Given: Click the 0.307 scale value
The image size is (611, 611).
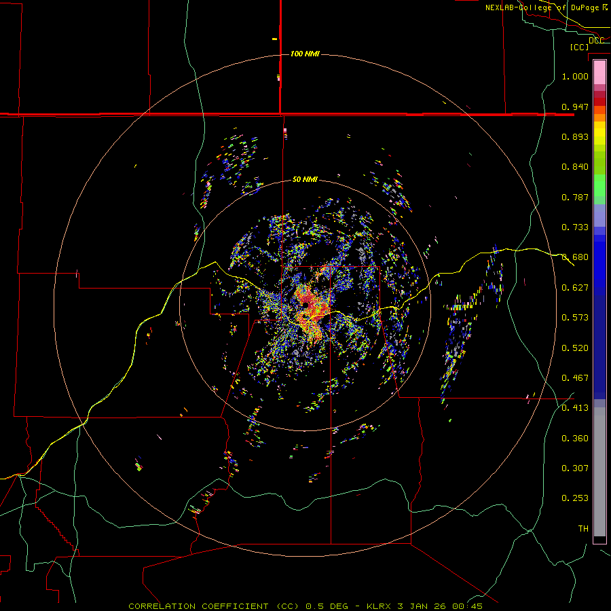Looking at the screenshot, I should pyautogui.click(x=575, y=468).
